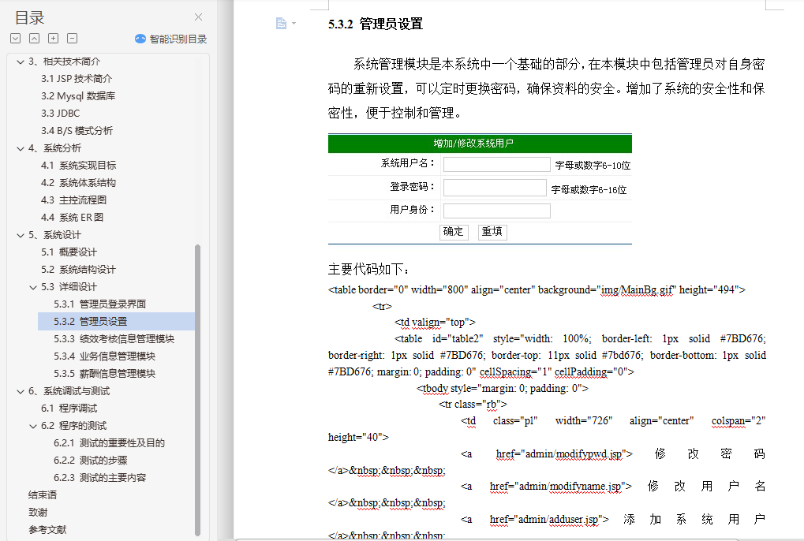
Task: Open the dropdown arrow next to paragraph icon
Action: (294, 23)
